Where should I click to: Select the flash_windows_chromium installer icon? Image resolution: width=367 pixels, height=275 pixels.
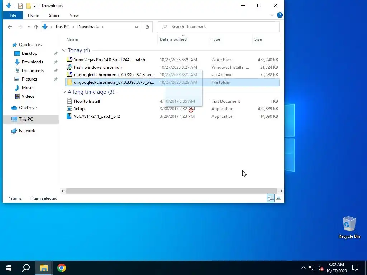70,67
